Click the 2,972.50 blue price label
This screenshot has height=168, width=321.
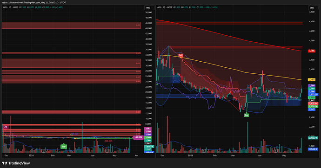[313, 95]
